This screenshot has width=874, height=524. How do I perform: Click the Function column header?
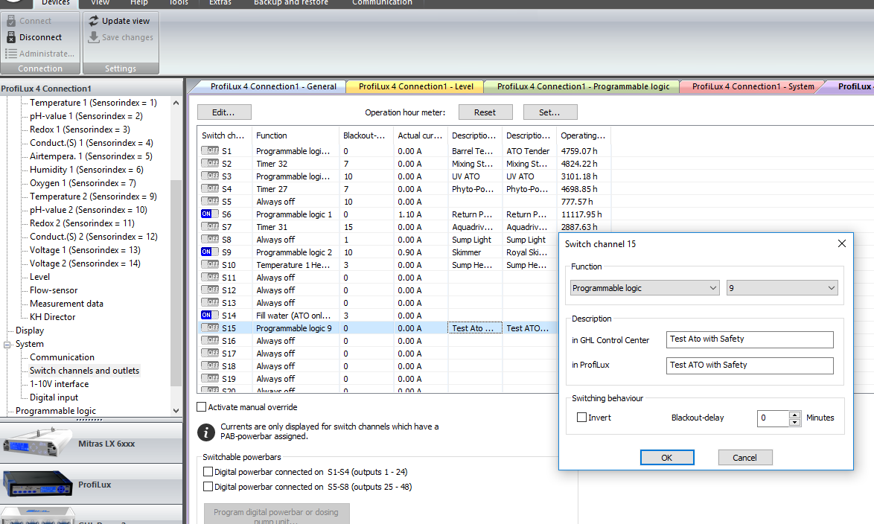tap(296, 135)
